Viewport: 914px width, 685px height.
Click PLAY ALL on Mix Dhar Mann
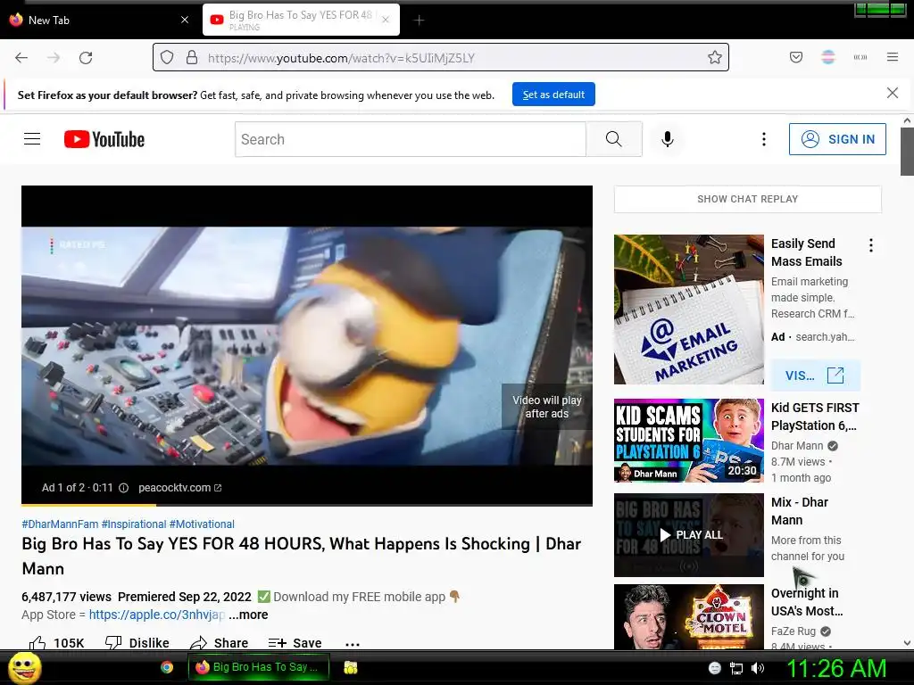pyautogui.click(x=691, y=535)
